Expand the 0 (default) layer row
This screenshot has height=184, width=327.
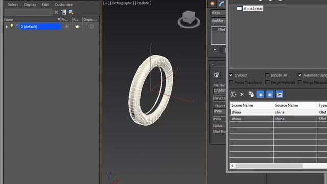coord(7,27)
